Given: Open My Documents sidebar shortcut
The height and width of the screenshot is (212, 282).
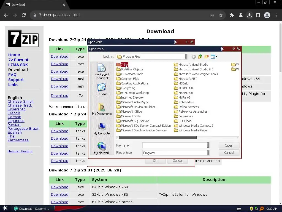Looking at the screenshot, I should point(102,109).
